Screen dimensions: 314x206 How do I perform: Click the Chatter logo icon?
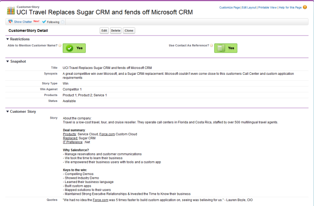click(10, 22)
